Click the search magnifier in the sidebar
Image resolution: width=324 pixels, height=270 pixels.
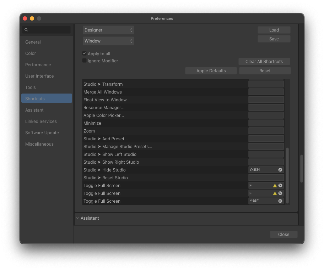26,30
